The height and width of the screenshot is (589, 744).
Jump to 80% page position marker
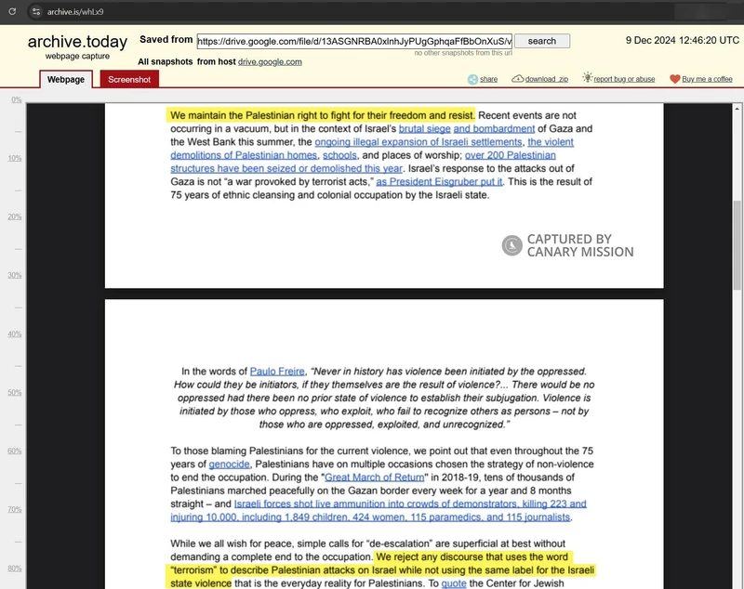15,569
